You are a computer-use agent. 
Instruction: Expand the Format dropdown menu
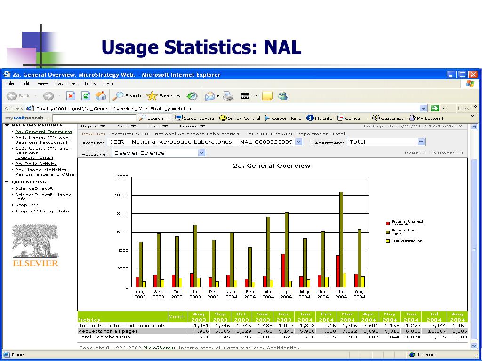(193, 126)
